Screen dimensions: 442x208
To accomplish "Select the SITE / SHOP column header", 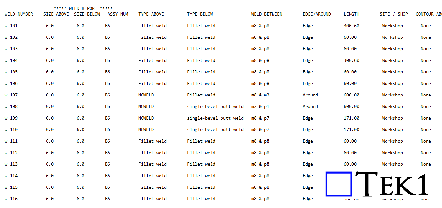I will click(x=394, y=14).
